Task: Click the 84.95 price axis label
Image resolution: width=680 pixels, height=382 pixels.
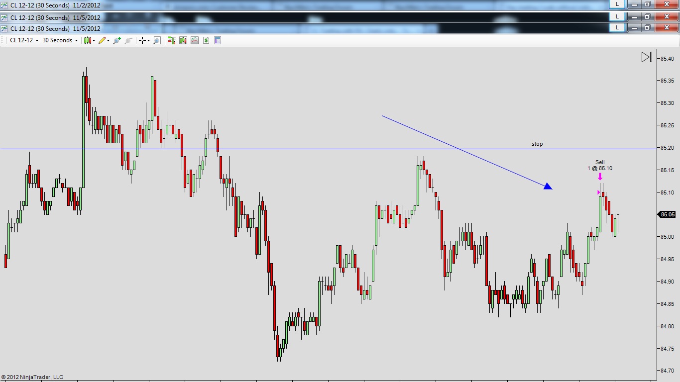Action: (x=668, y=259)
